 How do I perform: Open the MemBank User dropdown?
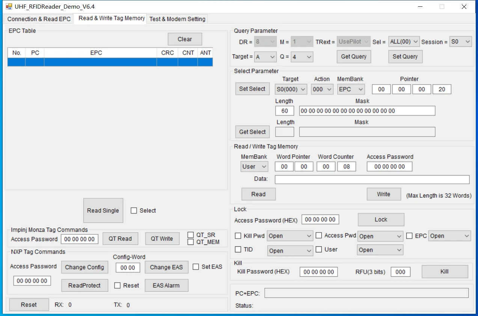pyautogui.click(x=254, y=167)
